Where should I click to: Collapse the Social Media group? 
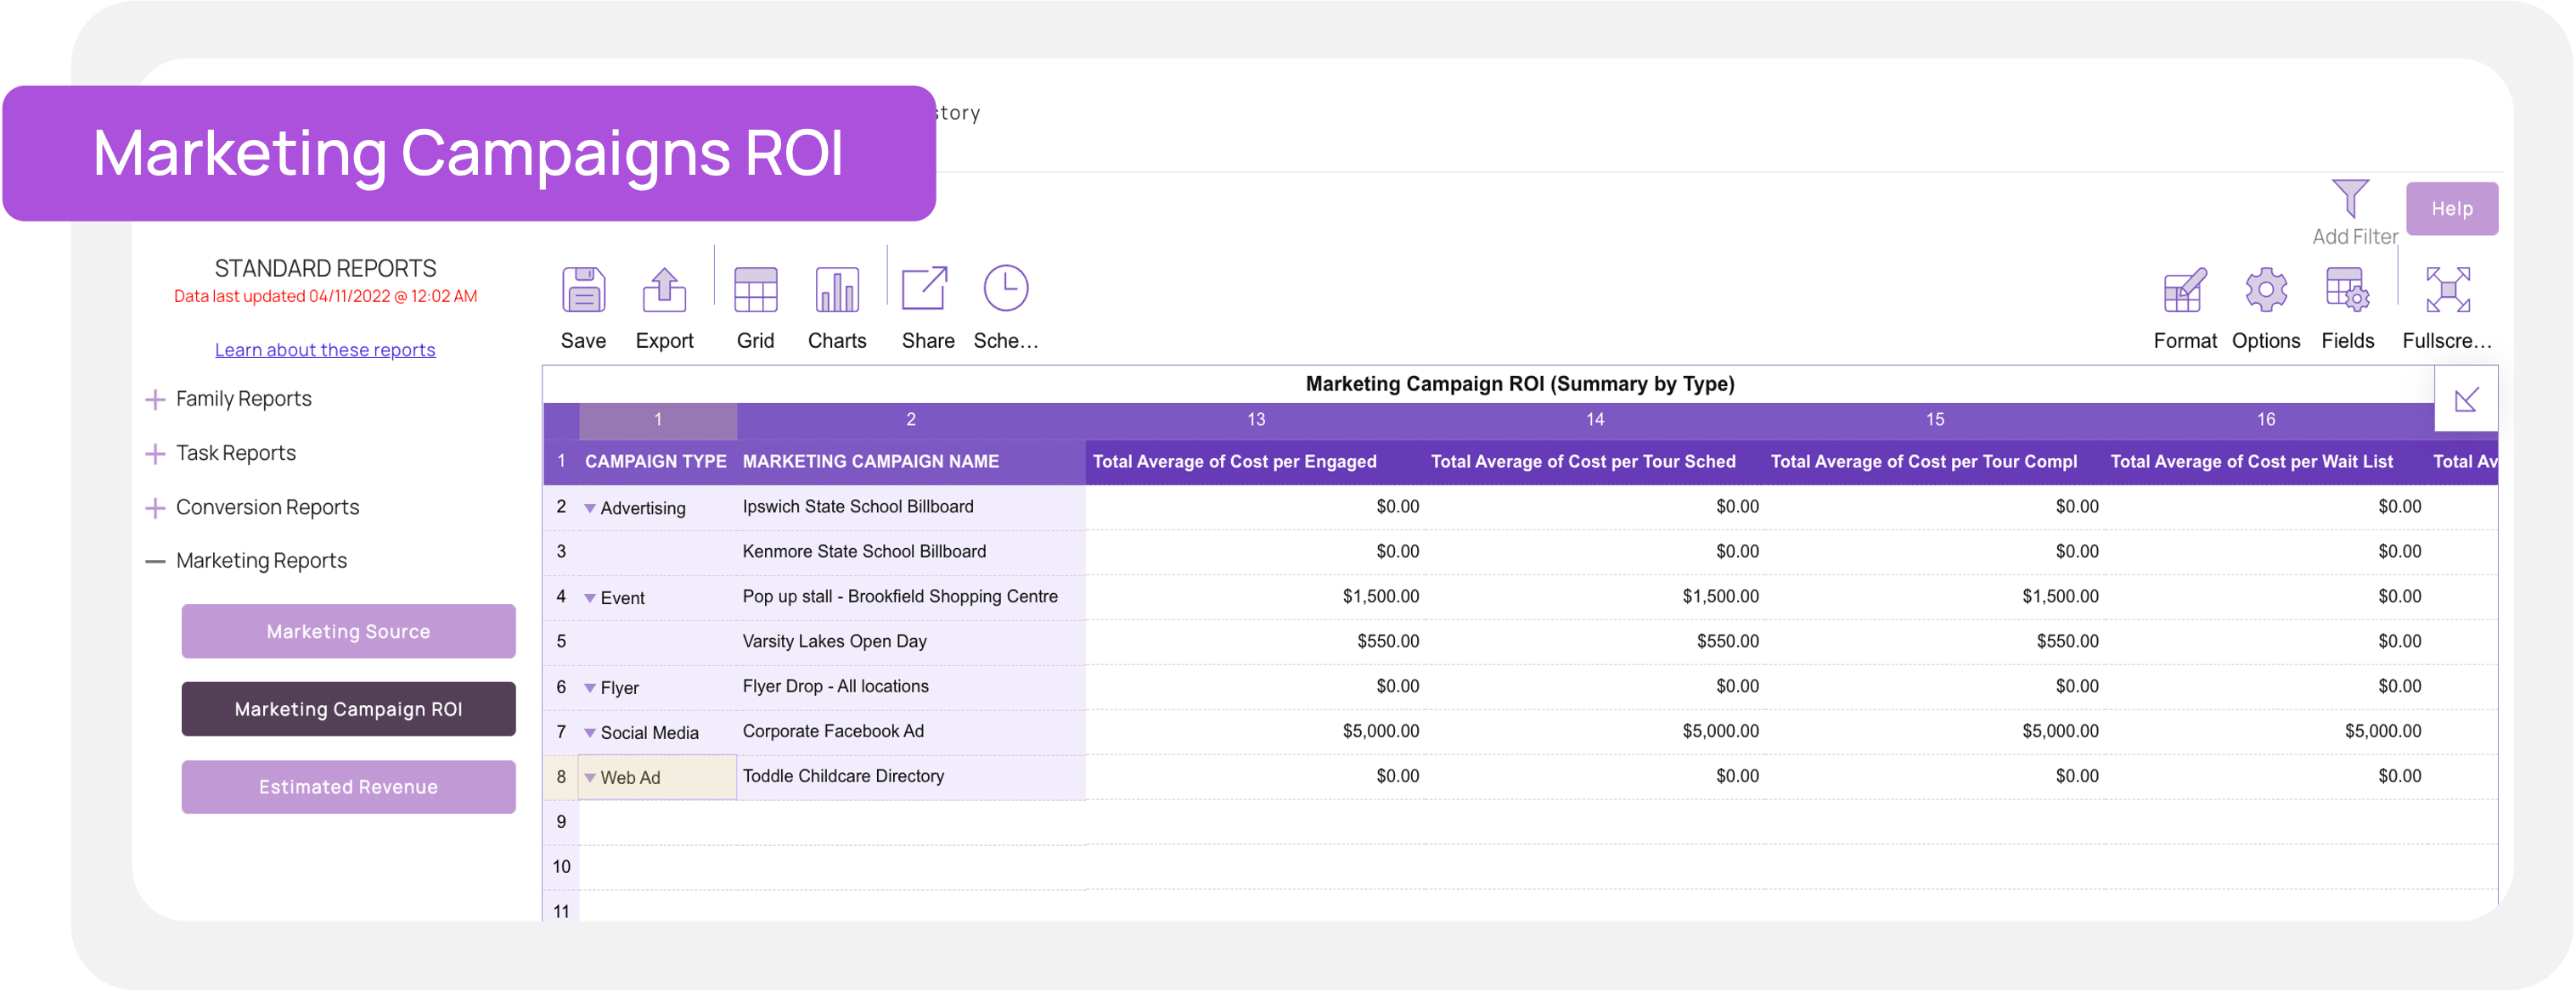click(588, 732)
